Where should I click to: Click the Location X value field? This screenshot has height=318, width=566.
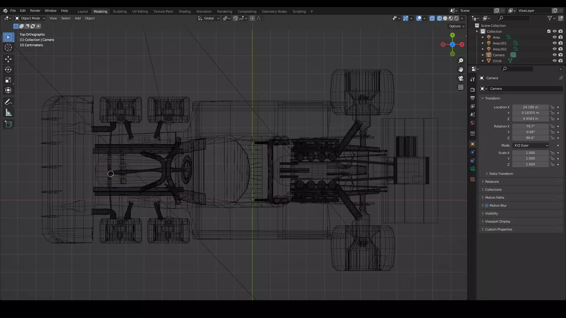click(x=530, y=107)
